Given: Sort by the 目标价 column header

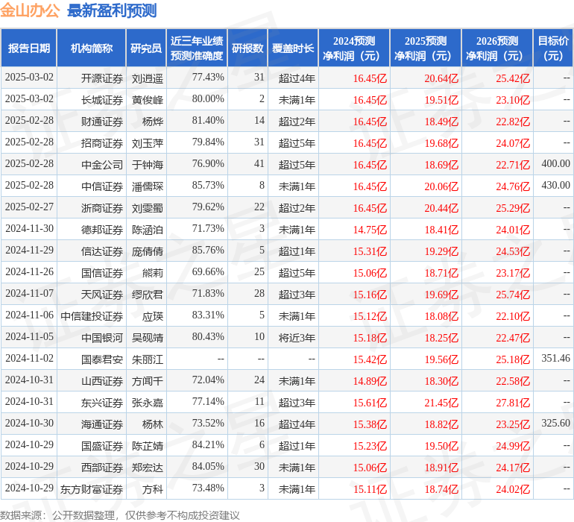Looking at the screenshot, I should click(553, 48).
